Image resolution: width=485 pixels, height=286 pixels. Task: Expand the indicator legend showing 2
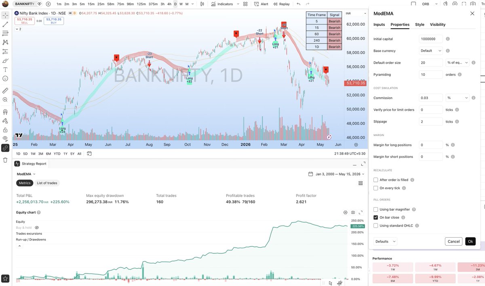19,29
